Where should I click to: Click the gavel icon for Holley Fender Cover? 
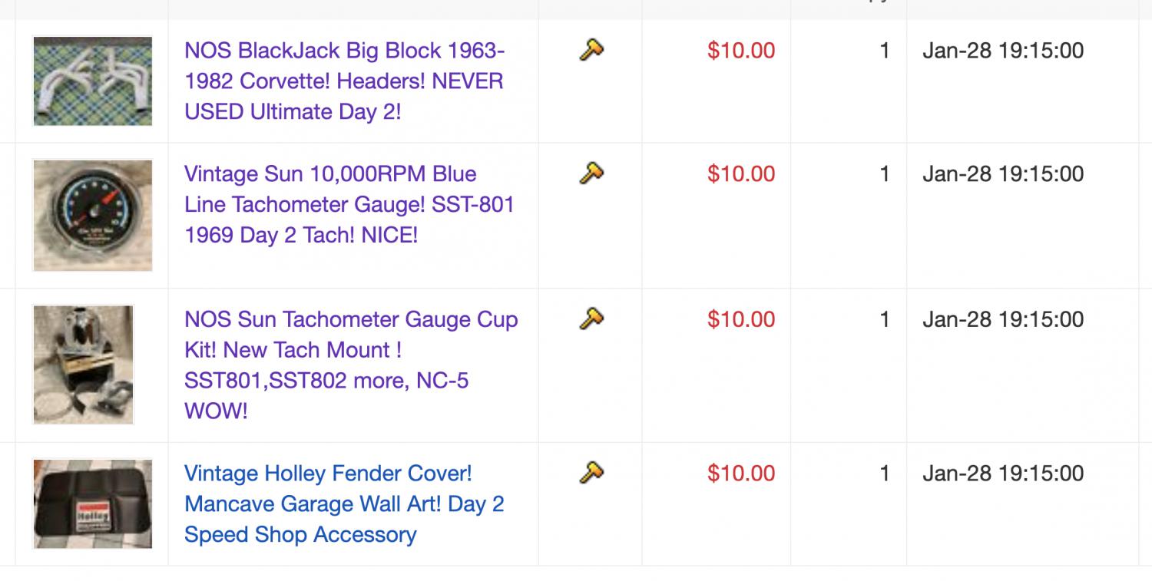[591, 472]
